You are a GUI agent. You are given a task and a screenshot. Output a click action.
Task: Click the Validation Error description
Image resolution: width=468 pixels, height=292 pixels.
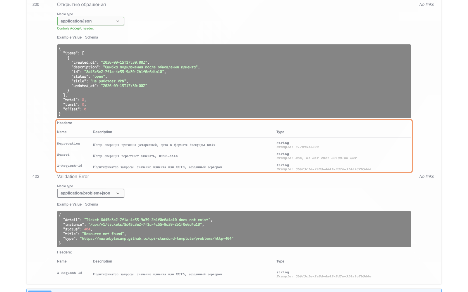73,177
